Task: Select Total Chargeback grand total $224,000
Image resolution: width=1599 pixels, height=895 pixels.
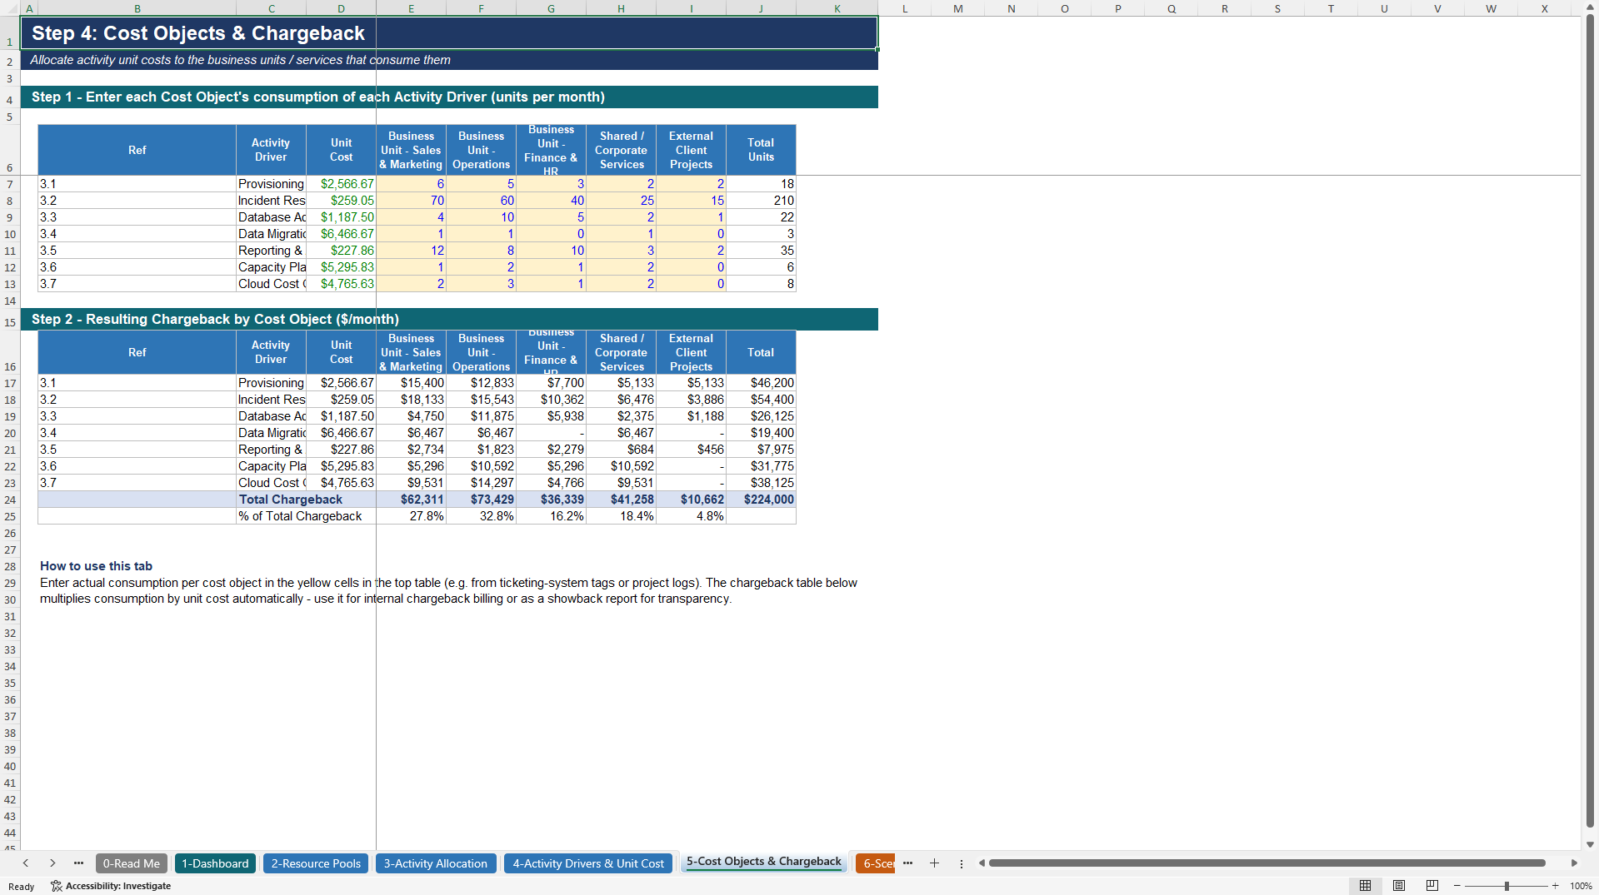Action: pyautogui.click(x=762, y=500)
